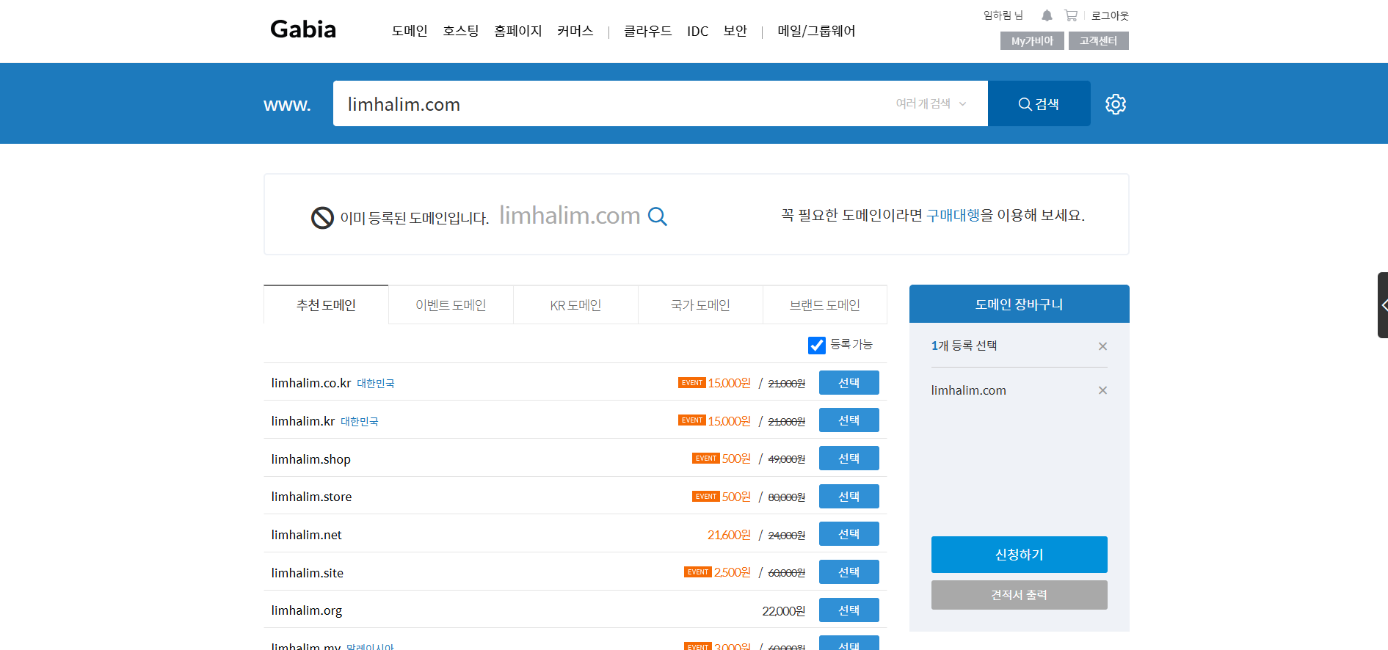Expand the collapsed side panel arrow
This screenshot has width=1388, height=650.
[x=1383, y=305]
